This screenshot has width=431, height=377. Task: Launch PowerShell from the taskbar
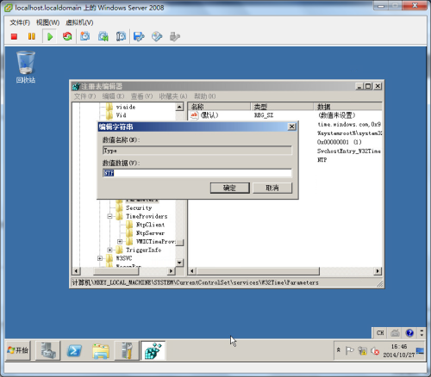point(74,350)
